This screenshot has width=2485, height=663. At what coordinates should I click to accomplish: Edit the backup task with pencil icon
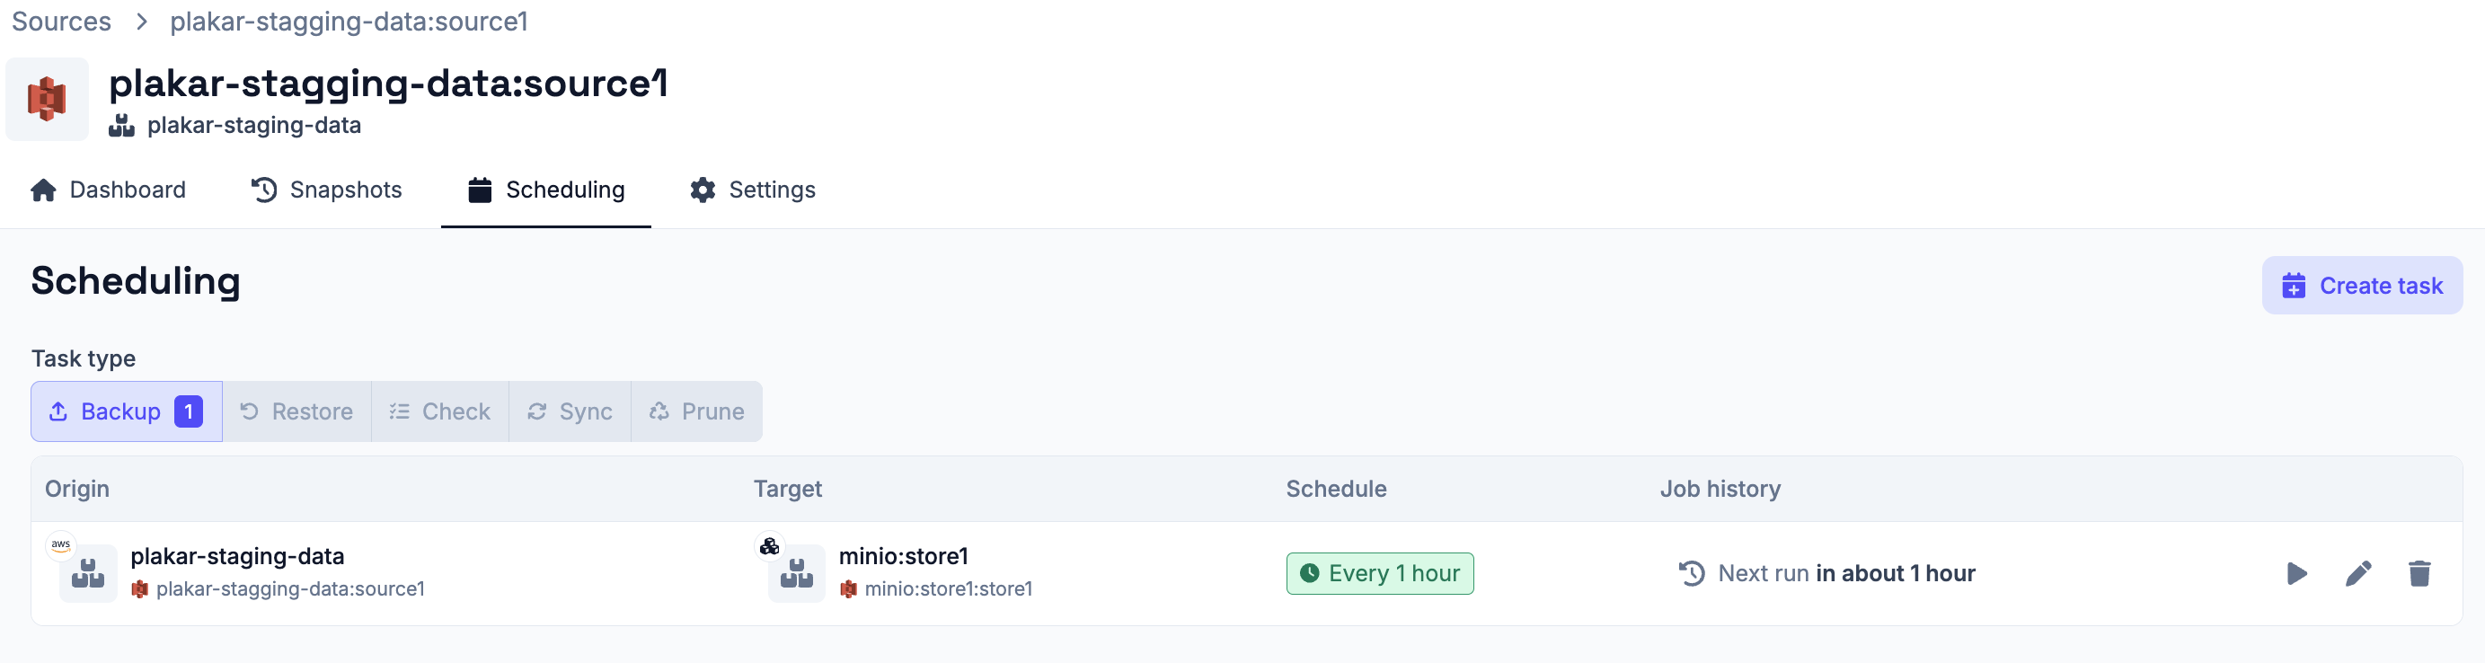(x=2357, y=573)
